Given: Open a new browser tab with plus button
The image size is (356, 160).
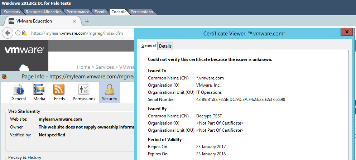Looking at the screenshot, I should coord(87,21).
